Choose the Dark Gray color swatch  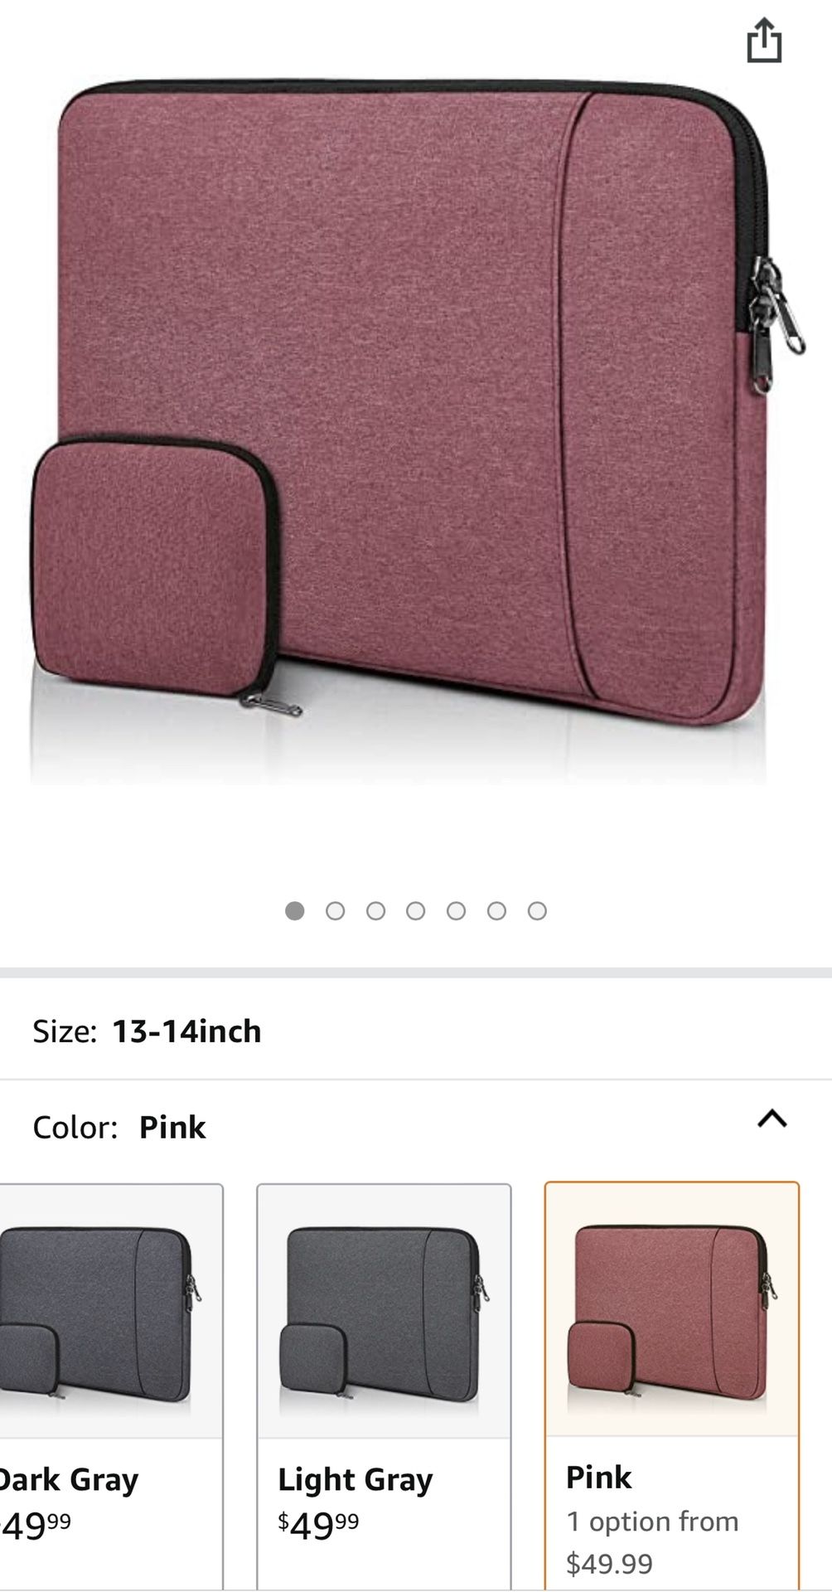(111, 1386)
